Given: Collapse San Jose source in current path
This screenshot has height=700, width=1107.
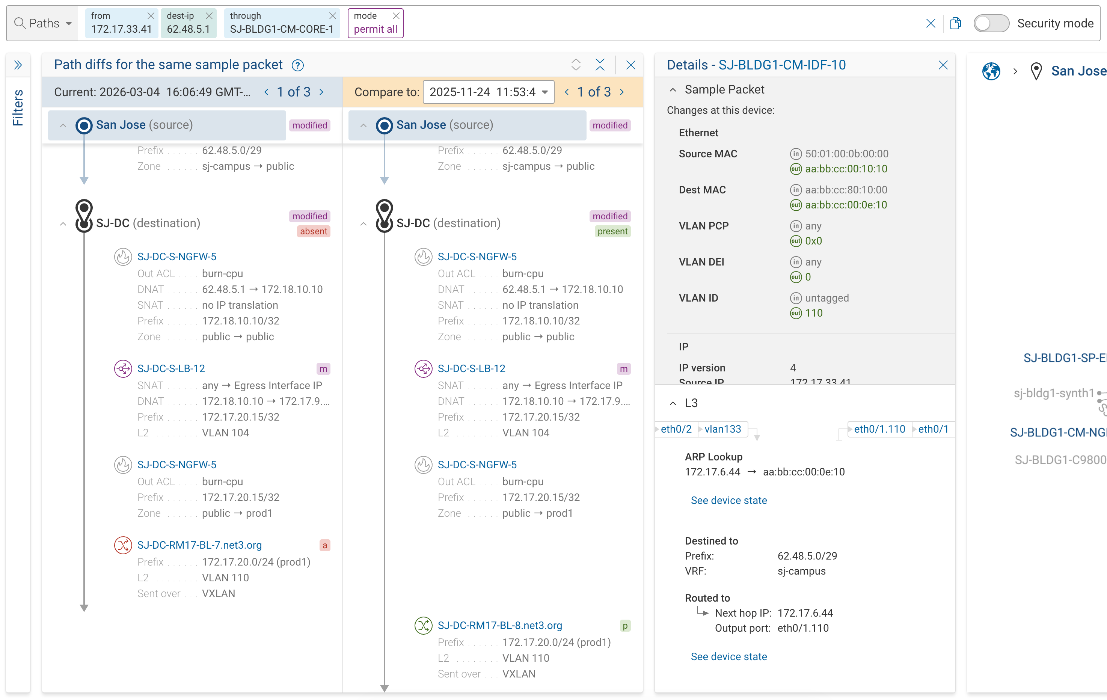Looking at the screenshot, I should point(63,125).
